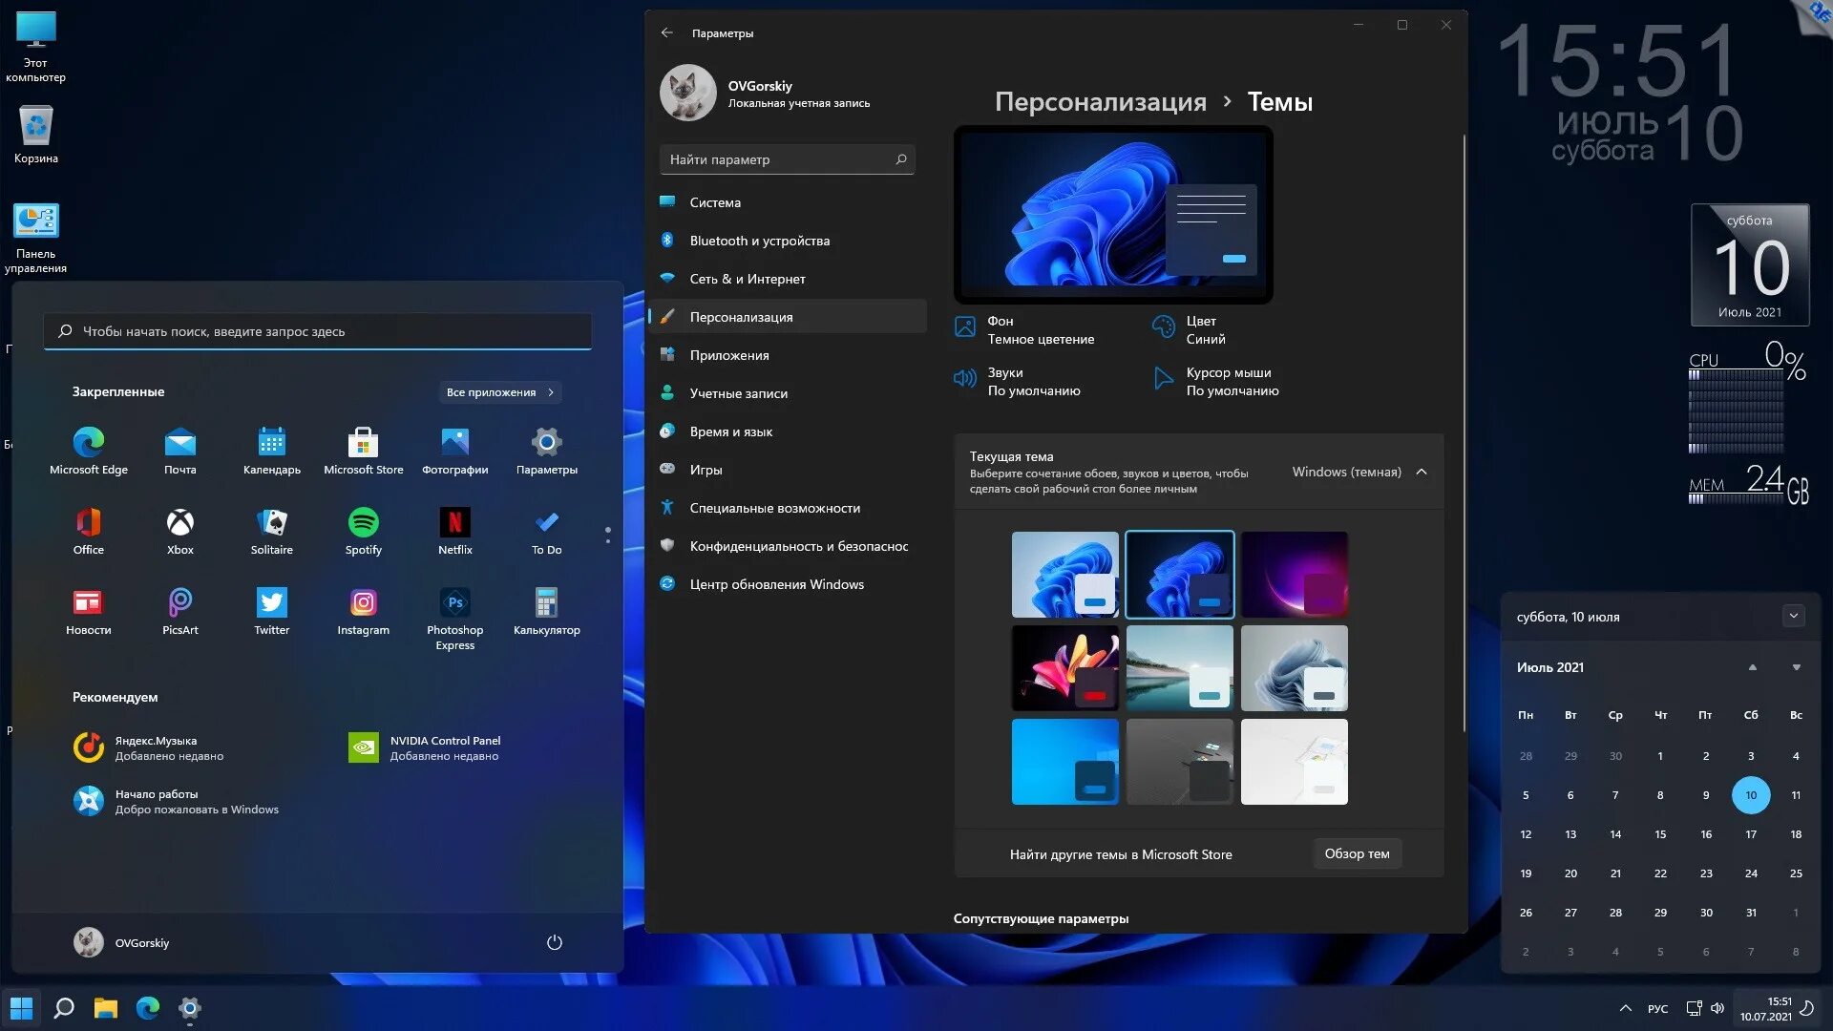
Task: Open Центр обновления Windows section
Action: [x=777, y=583]
